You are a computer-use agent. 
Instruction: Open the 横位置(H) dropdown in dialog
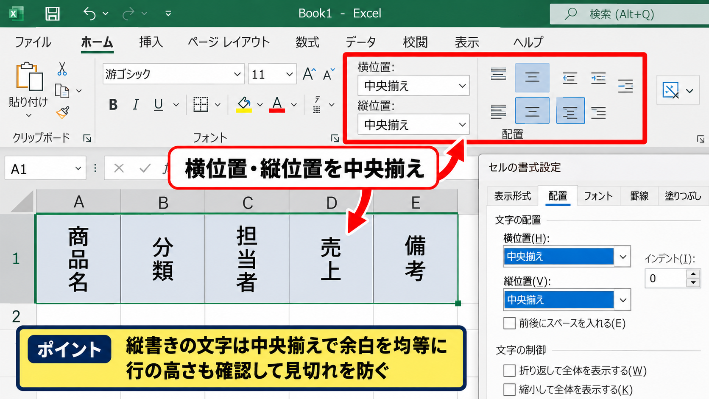[x=622, y=257]
